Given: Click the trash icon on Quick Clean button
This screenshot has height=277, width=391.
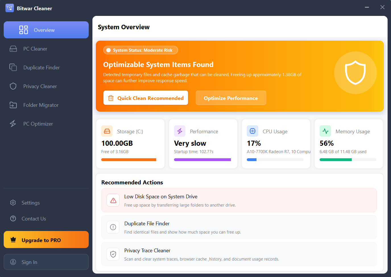Looking at the screenshot, I should coord(111,98).
